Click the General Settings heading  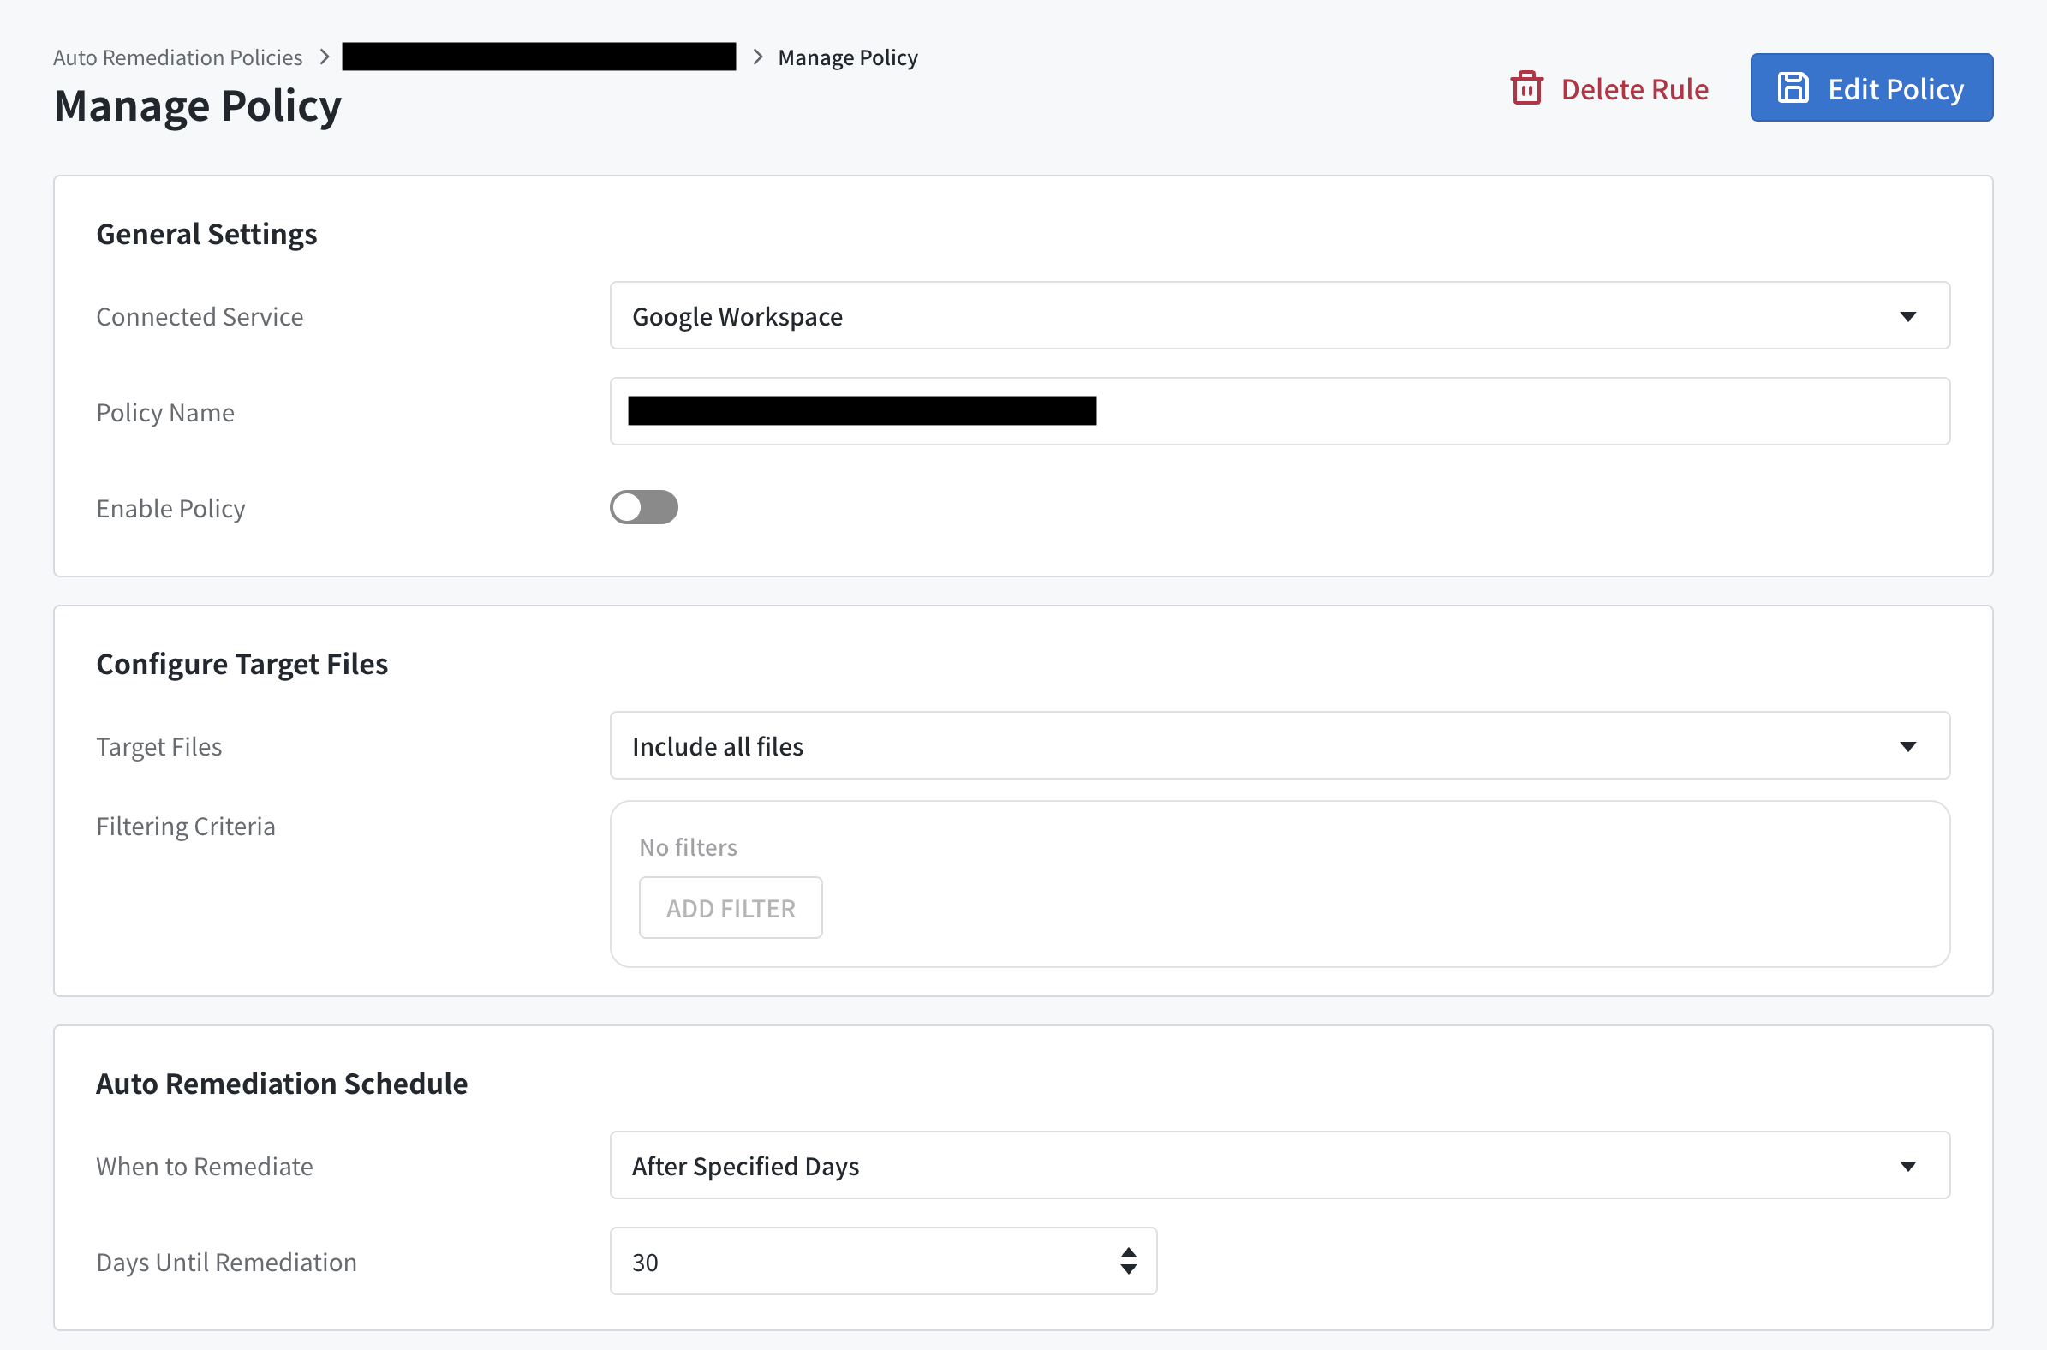[x=206, y=234]
